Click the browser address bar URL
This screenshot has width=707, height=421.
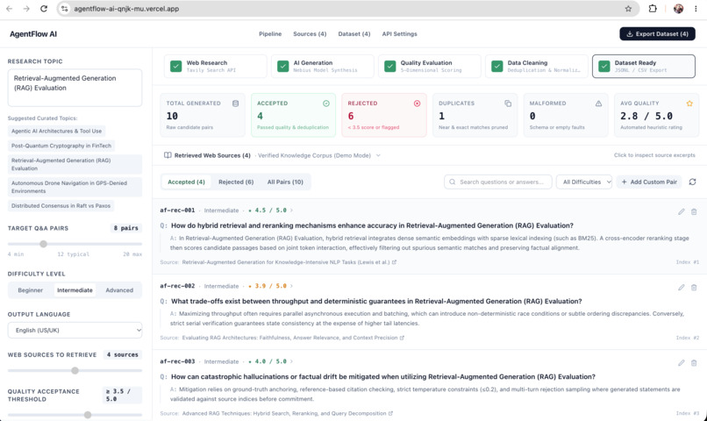point(126,9)
